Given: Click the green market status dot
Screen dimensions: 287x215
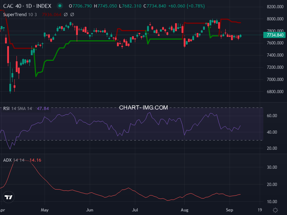Looking at the screenshot, I should pyautogui.click(x=60, y=6).
